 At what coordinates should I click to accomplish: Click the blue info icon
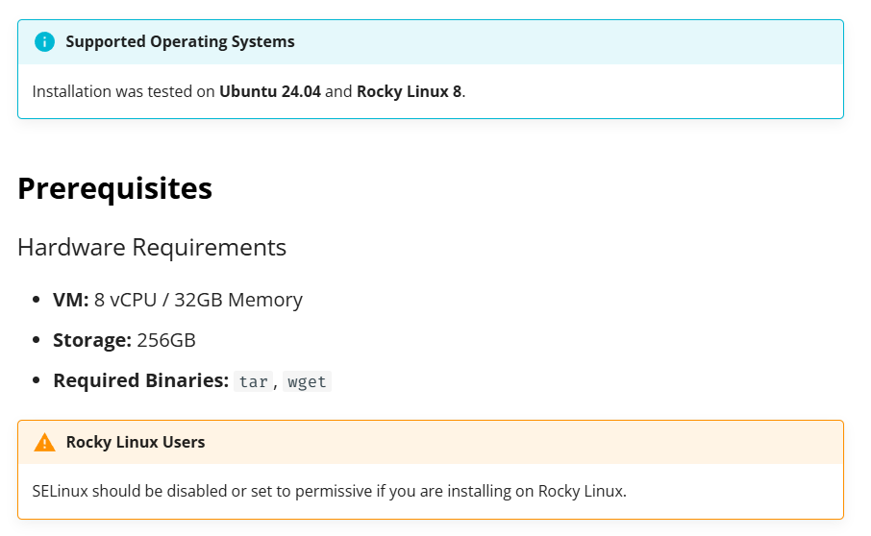(x=44, y=42)
